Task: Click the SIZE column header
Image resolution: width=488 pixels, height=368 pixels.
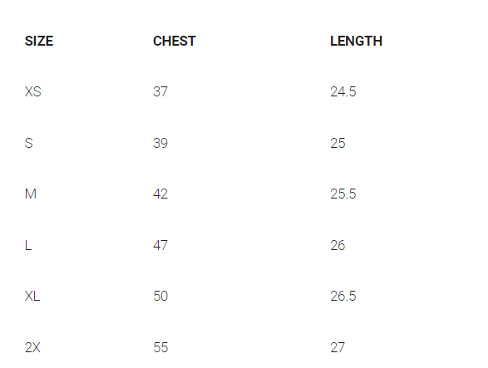Action: click(x=39, y=41)
